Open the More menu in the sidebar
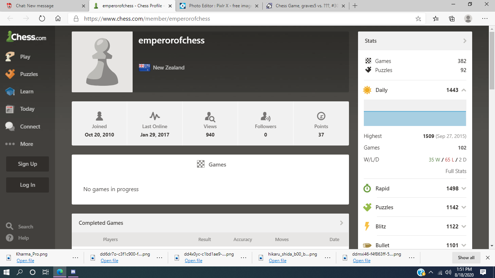The width and height of the screenshot is (495, 278). (x=20, y=144)
